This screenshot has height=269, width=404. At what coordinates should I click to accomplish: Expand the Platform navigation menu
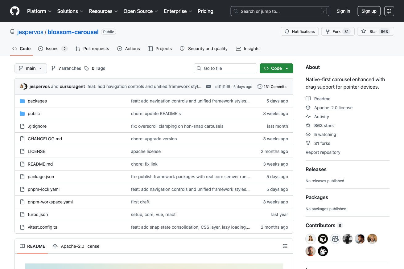point(39,11)
